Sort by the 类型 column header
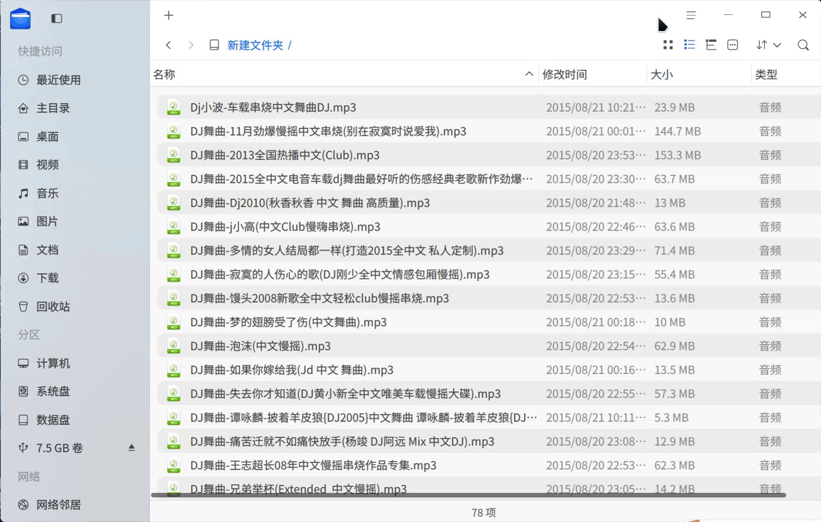821x522 pixels. pyautogui.click(x=786, y=75)
